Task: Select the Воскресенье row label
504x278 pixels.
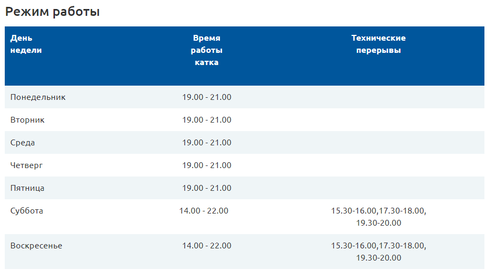Action: (x=36, y=246)
